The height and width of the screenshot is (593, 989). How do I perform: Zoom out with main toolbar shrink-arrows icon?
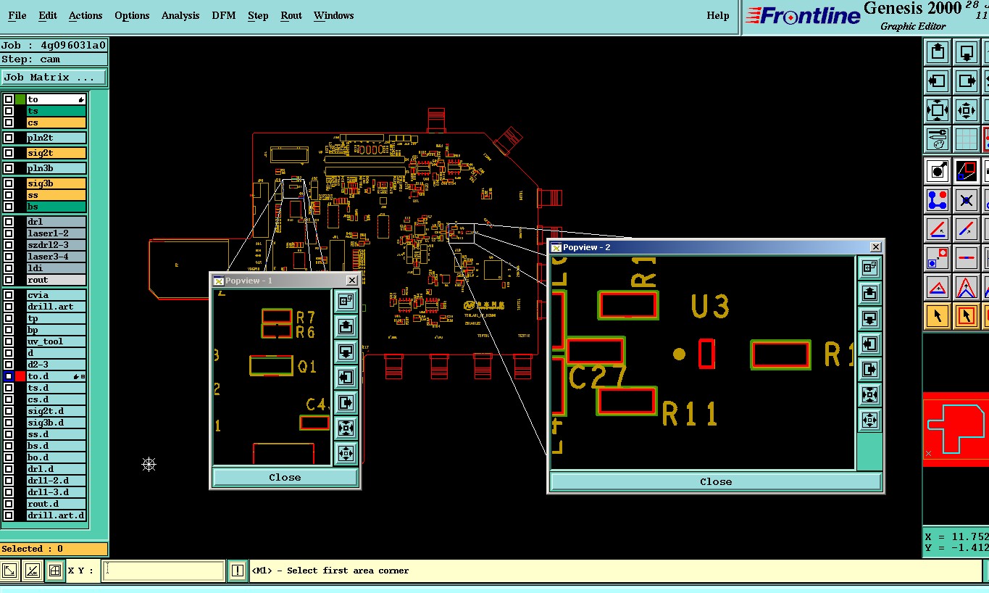pos(967,110)
